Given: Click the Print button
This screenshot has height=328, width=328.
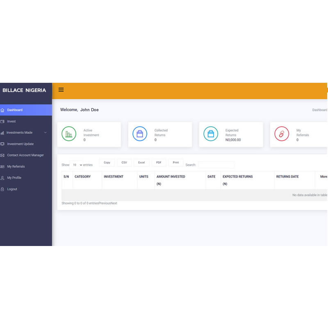Looking at the screenshot, I should 176,162.
